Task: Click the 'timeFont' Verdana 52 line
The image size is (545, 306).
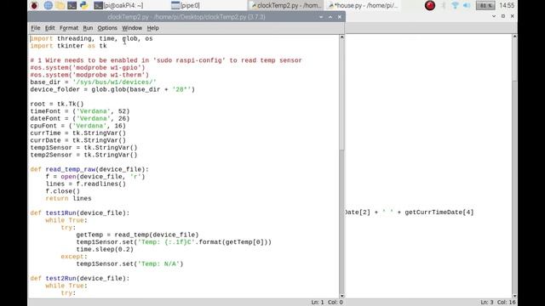Action: point(80,111)
